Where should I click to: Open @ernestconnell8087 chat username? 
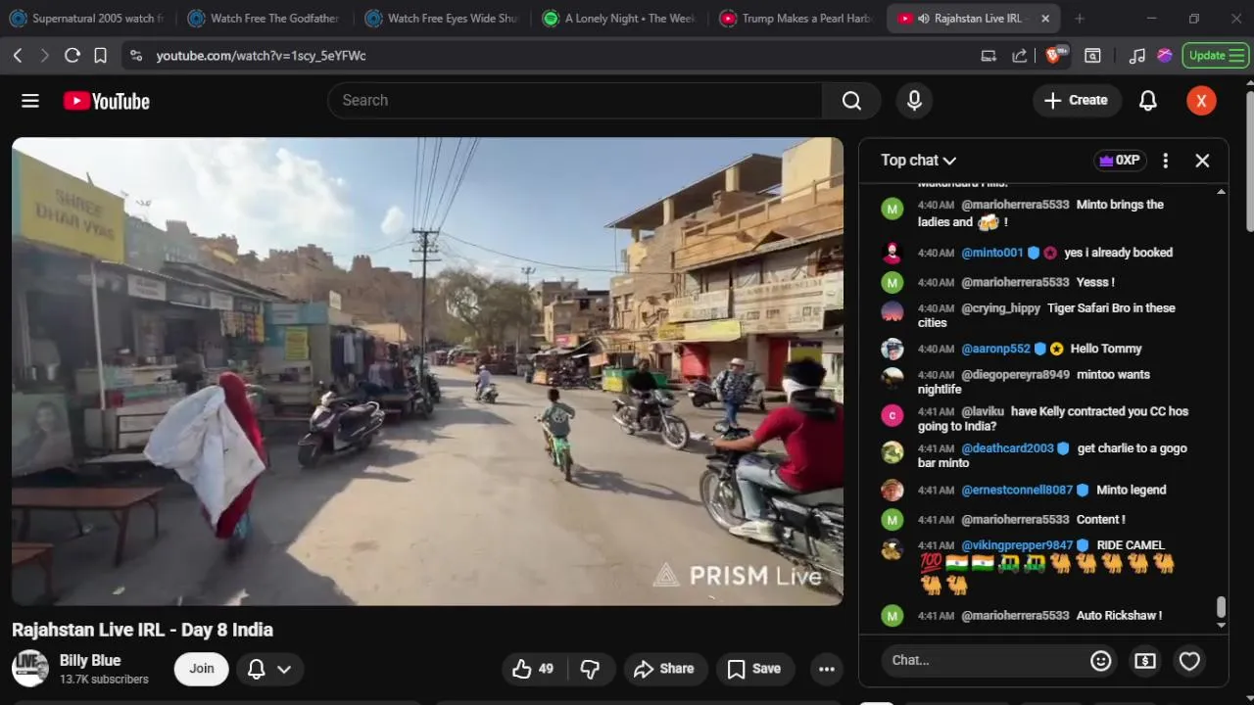pyautogui.click(x=1018, y=491)
